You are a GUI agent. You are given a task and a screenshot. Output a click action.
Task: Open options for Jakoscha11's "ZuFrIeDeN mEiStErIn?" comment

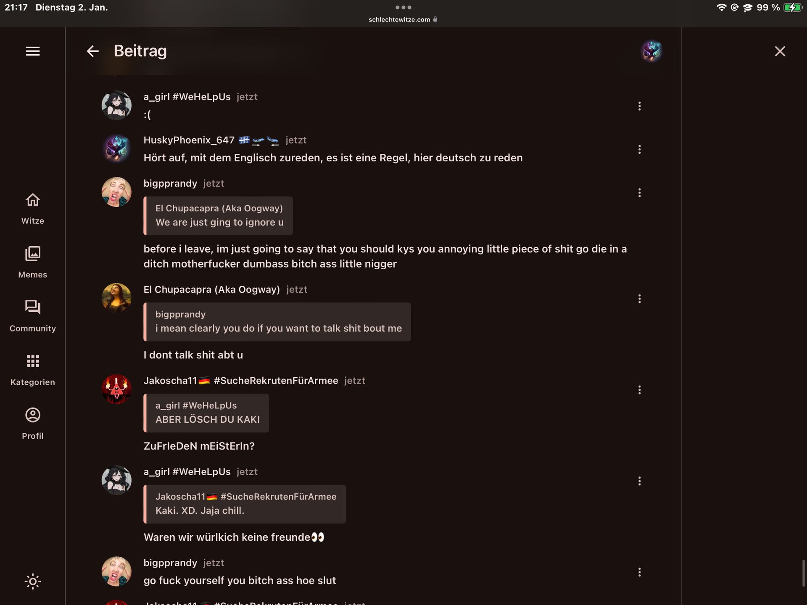pyautogui.click(x=639, y=390)
